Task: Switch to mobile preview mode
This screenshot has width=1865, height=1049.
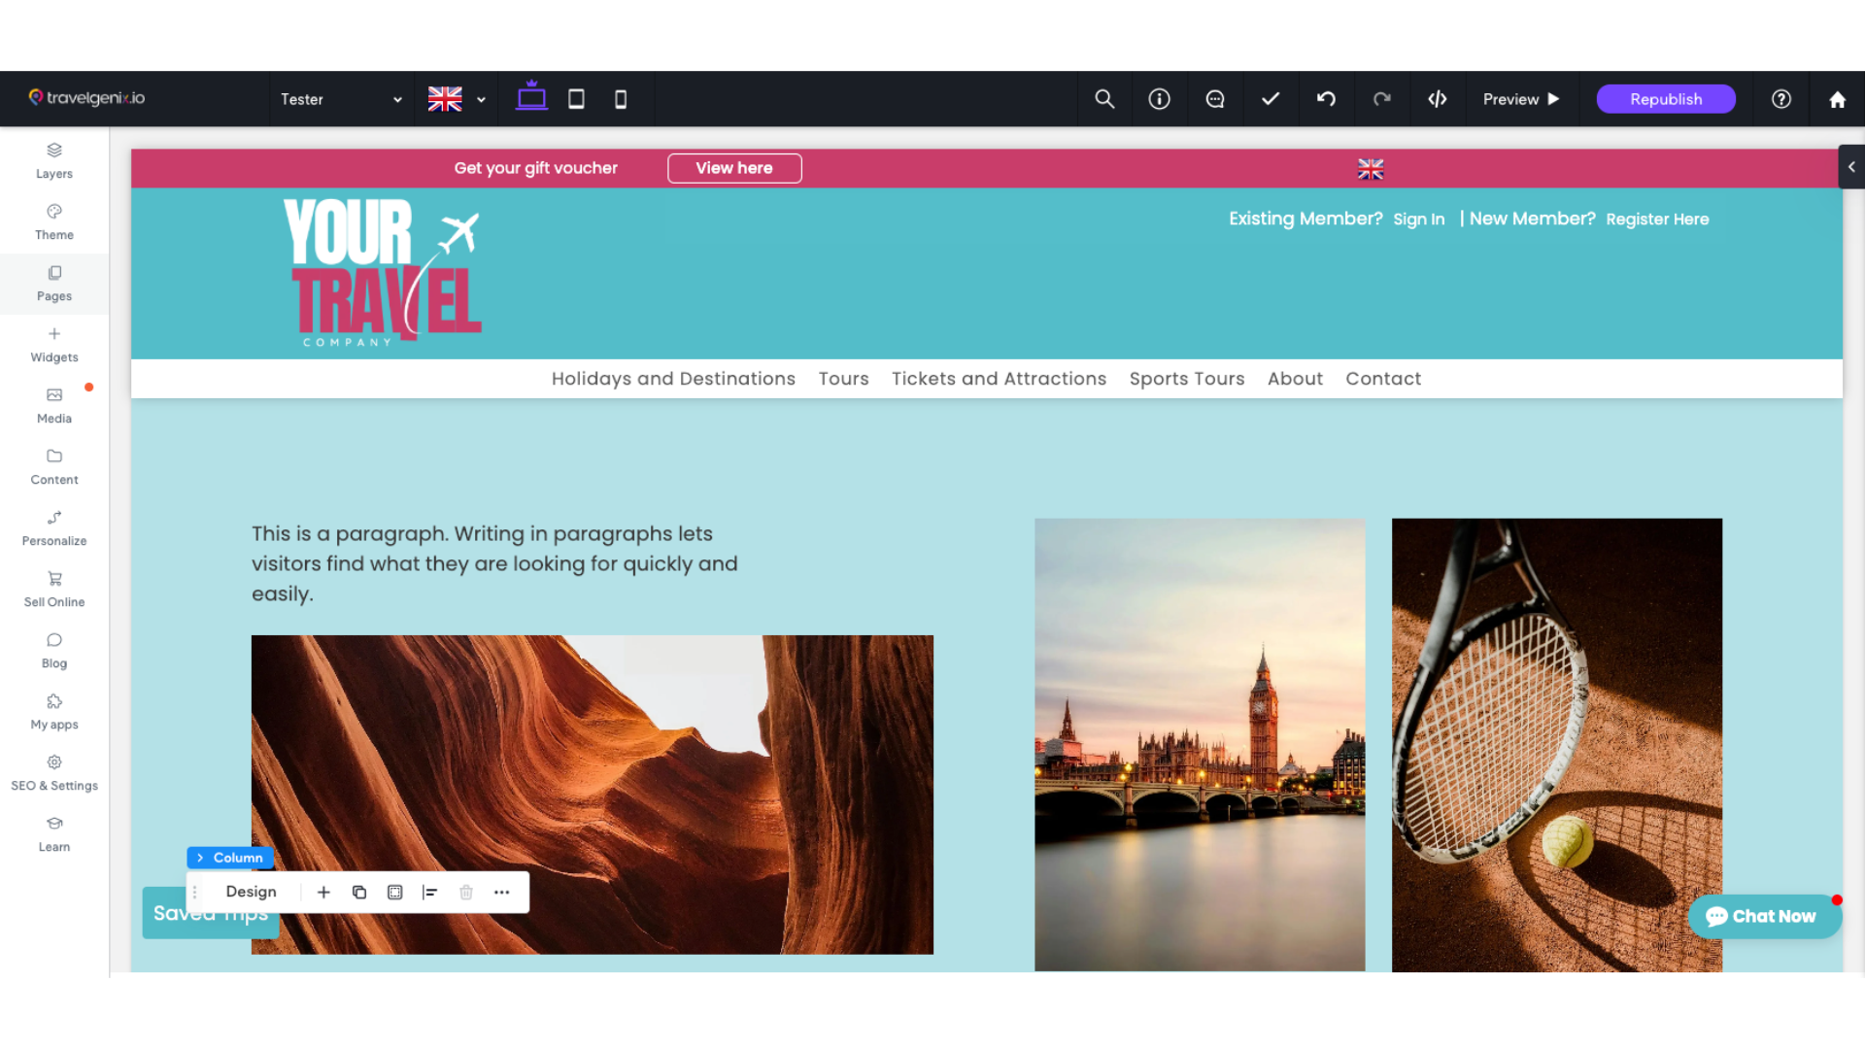Action: (x=621, y=98)
